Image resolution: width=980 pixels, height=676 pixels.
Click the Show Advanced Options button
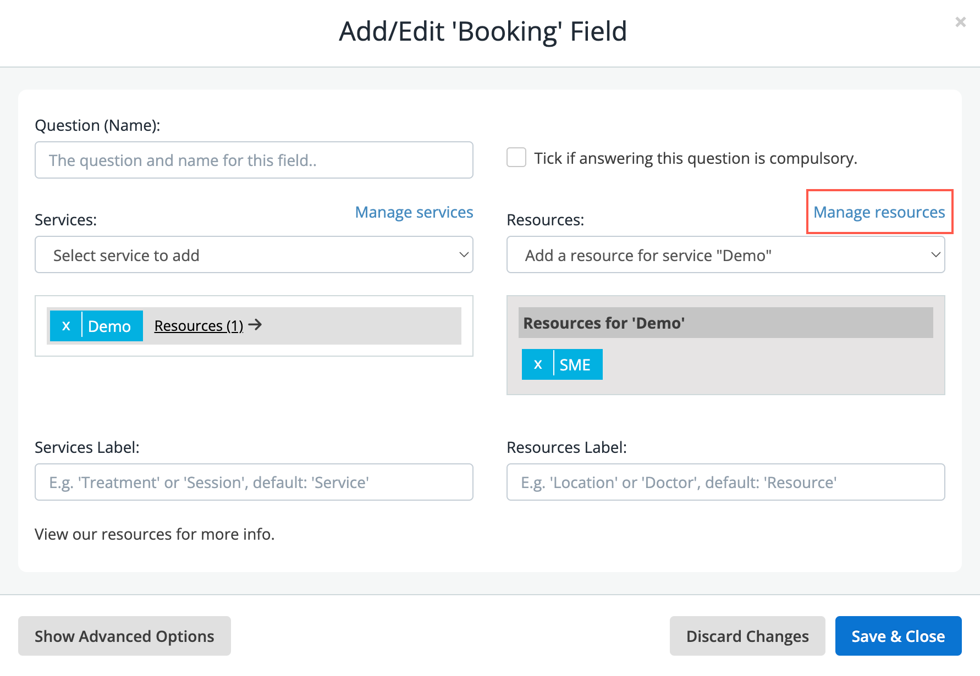point(124,636)
